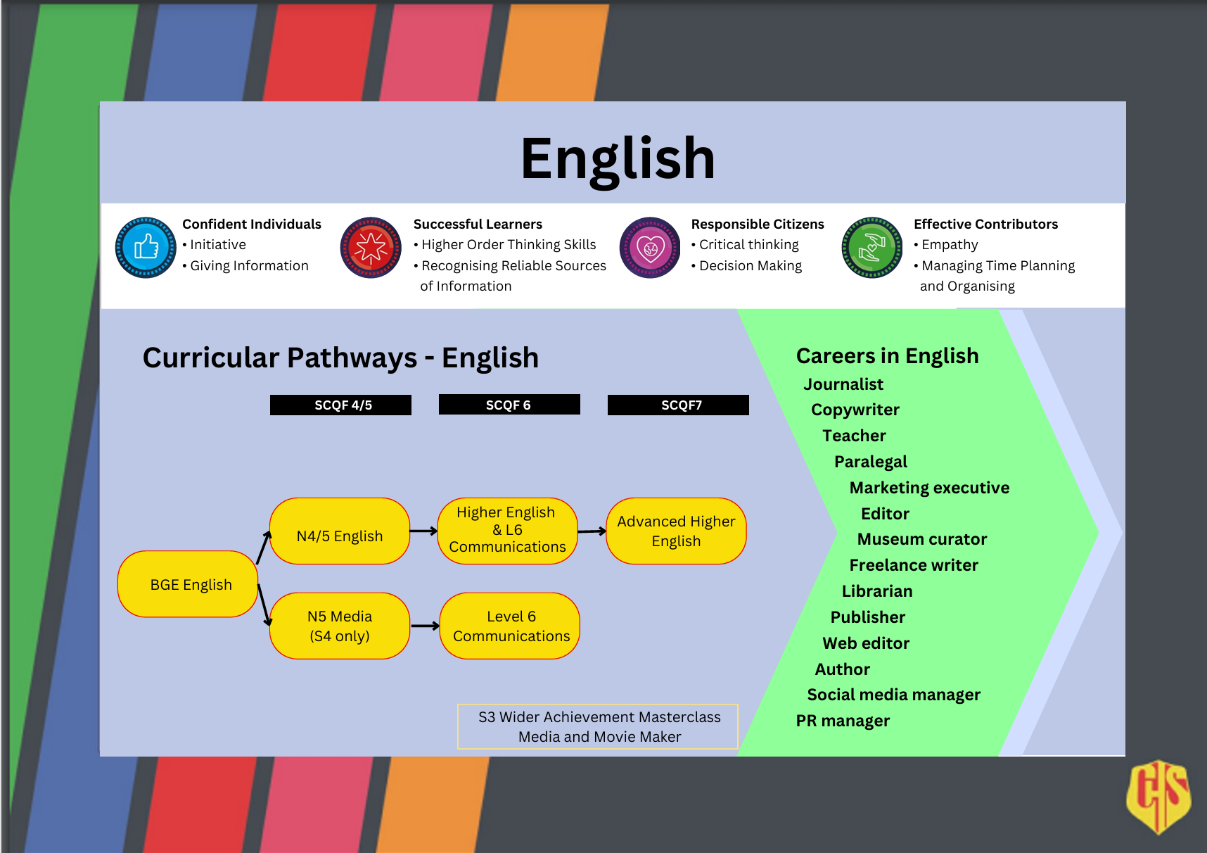Click the green hands Effective Contributors icon
Screen dimensions: 1207x853
point(872,248)
